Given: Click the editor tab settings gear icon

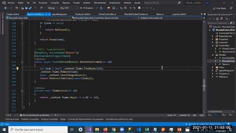Looking at the screenshot, I should pos(205,14).
